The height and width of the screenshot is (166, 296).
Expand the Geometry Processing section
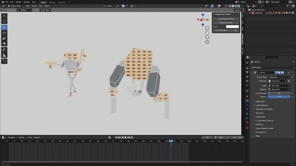point(264,109)
